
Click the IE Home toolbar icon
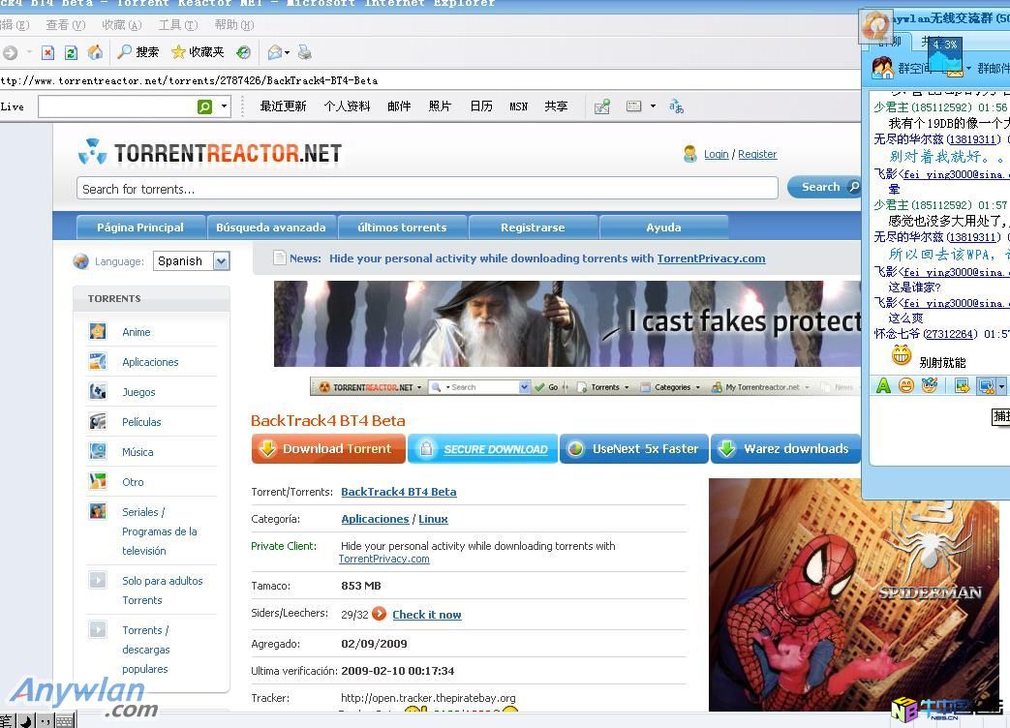click(x=95, y=52)
